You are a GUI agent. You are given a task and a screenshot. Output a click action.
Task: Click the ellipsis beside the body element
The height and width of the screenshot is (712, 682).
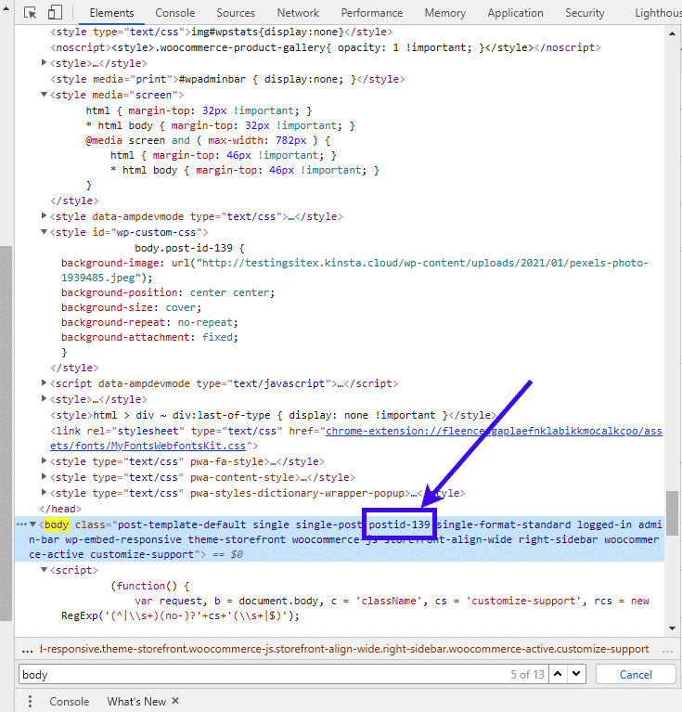[x=21, y=524]
